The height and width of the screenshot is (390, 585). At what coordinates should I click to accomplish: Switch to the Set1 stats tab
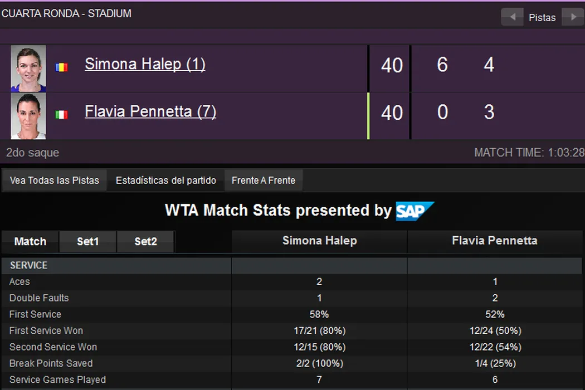(87, 242)
